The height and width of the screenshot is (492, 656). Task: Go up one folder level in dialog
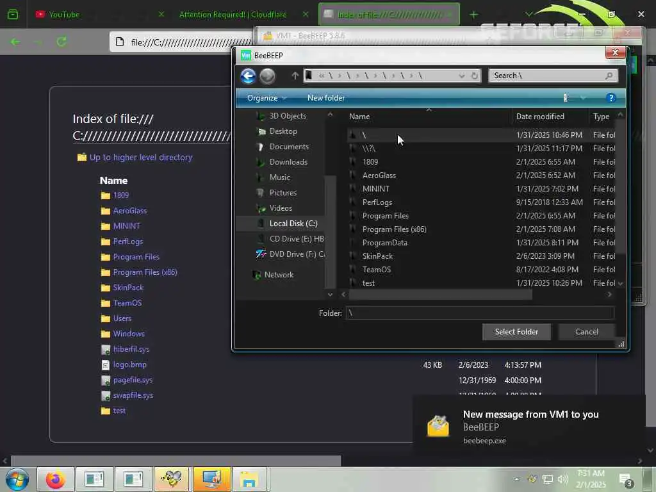[x=295, y=76]
